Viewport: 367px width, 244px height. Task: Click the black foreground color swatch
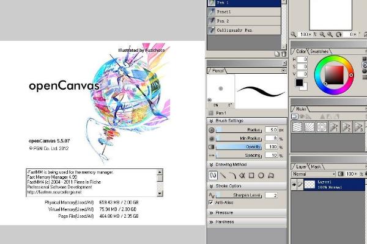pyautogui.click(x=299, y=82)
